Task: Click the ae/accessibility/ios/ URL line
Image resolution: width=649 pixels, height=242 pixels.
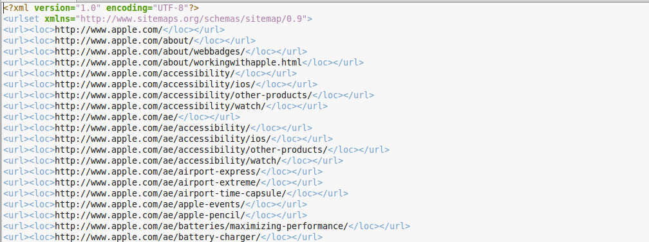Action: coord(168,139)
